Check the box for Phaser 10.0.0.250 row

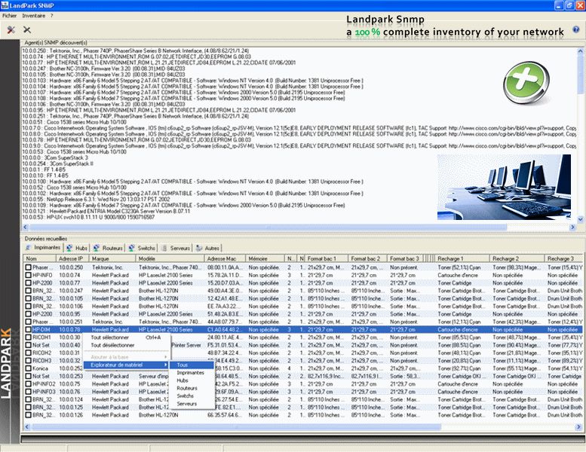pos(28,267)
